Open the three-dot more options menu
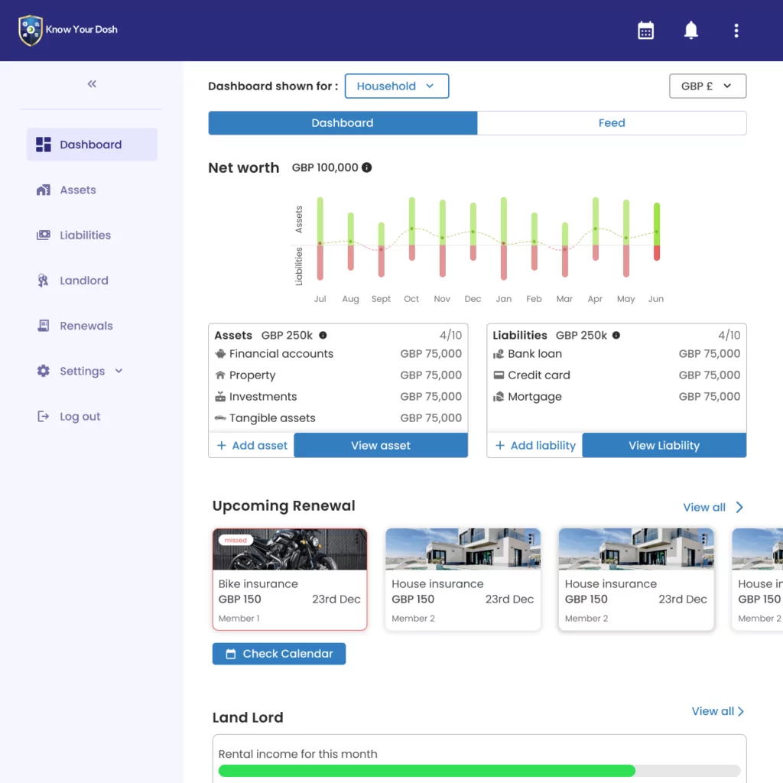The height and width of the screenshot is (783, 783). pyautogui.click(x=736, y=31)
